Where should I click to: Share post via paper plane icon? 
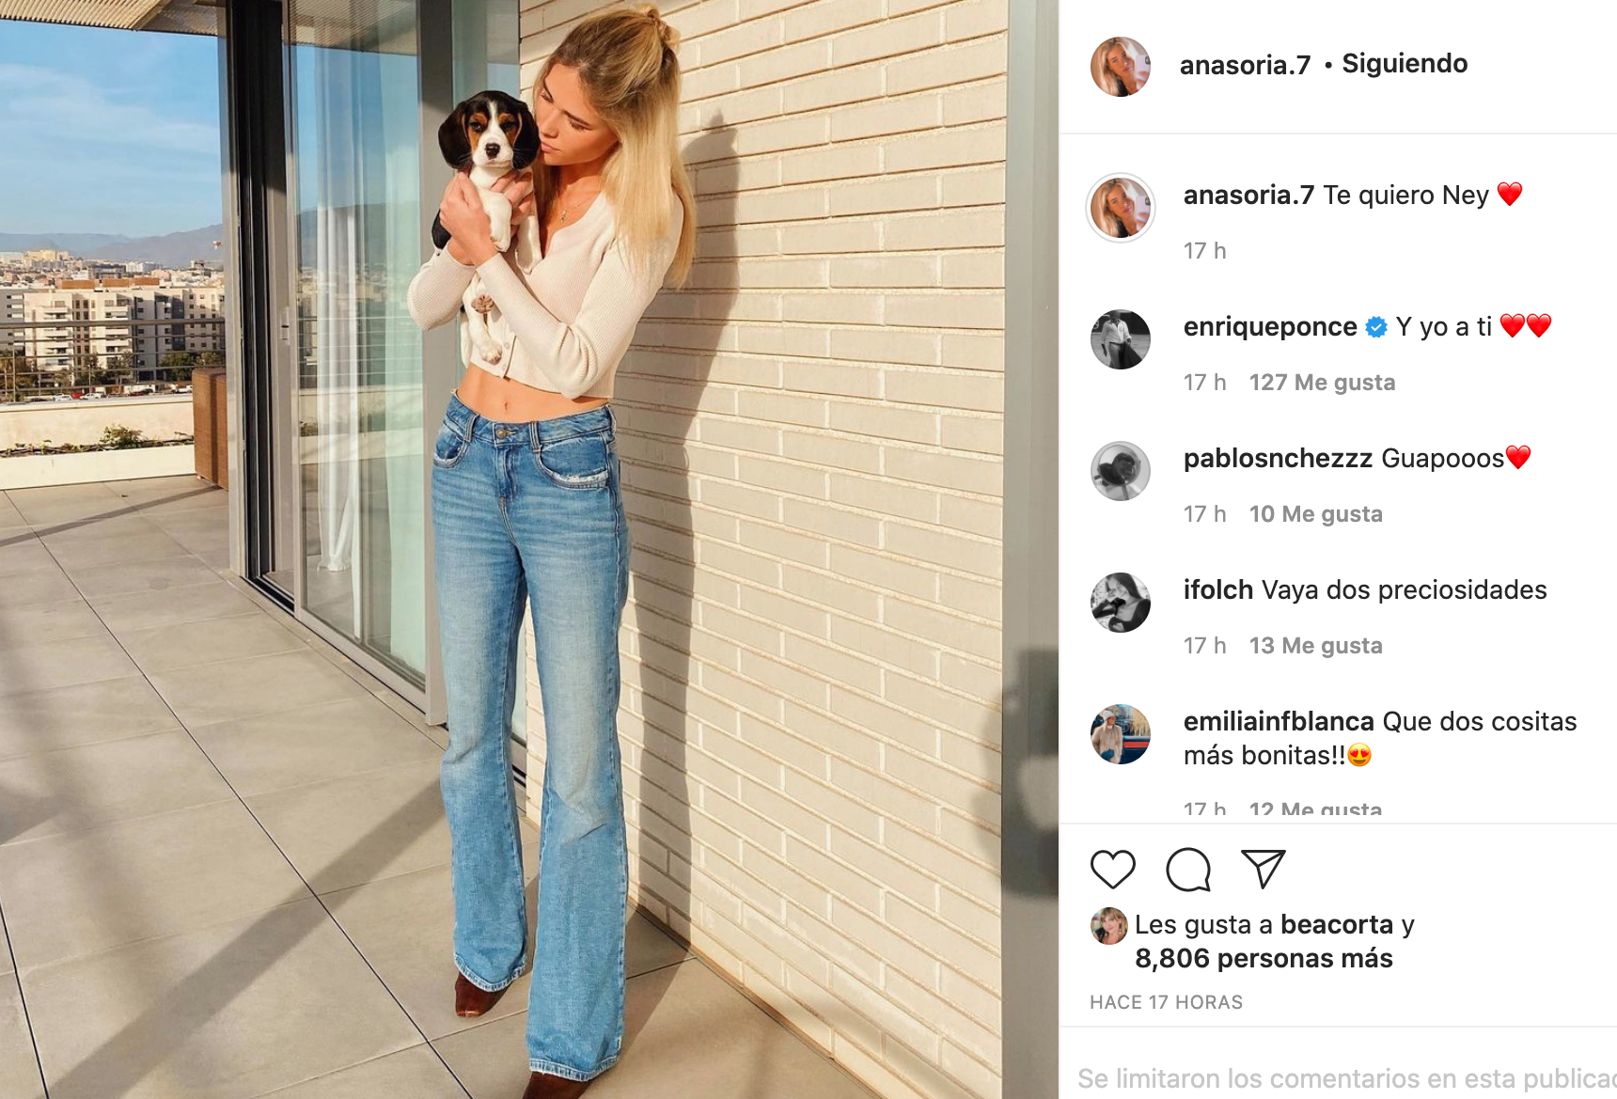pyautogui.click(x=1264, y=870)
